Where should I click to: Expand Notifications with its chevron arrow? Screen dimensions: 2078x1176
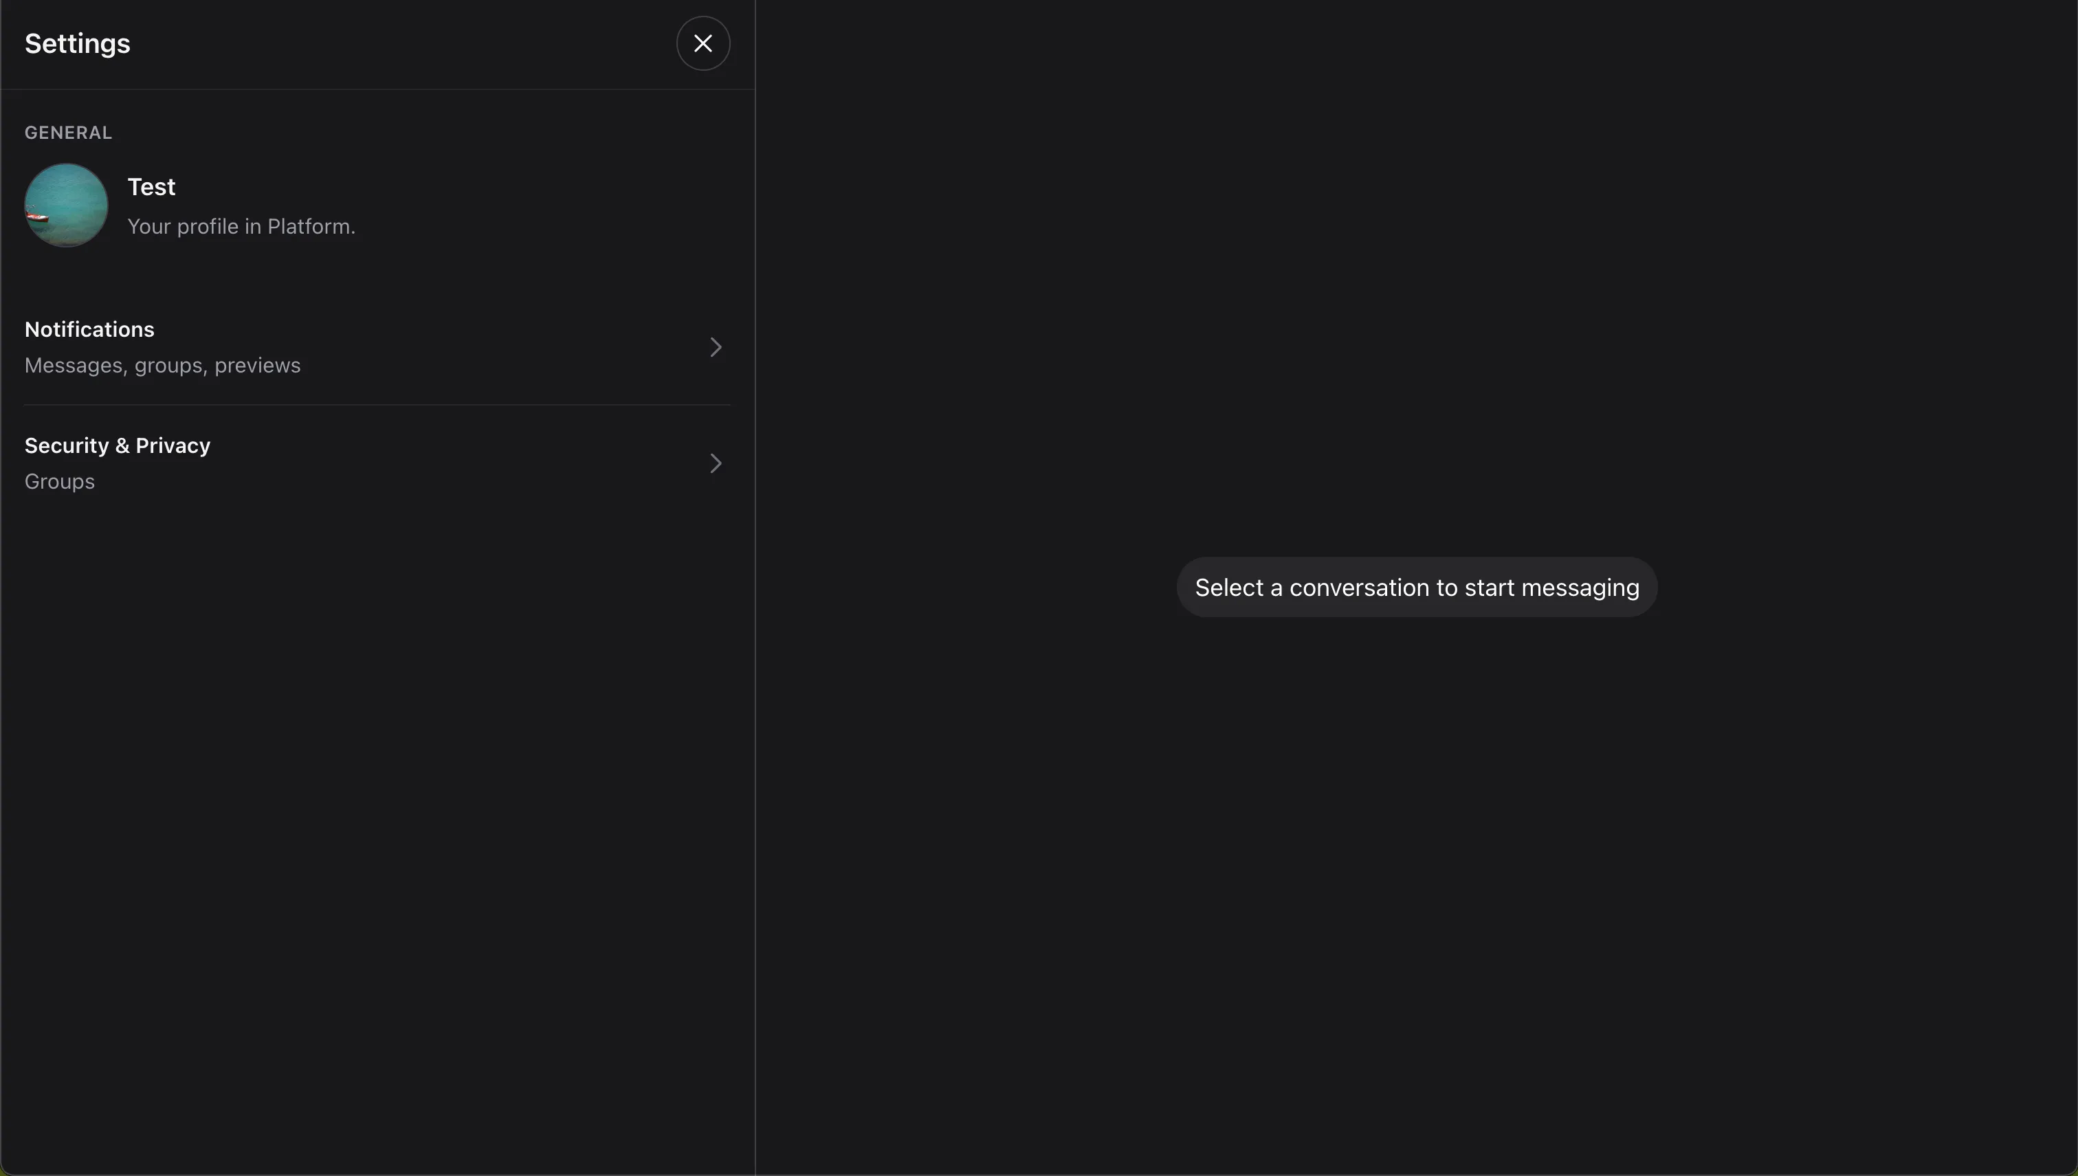[x=716, y=347]
